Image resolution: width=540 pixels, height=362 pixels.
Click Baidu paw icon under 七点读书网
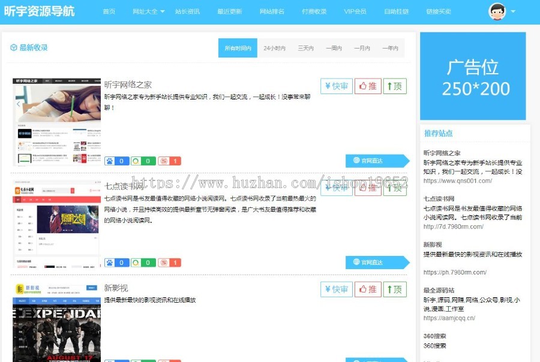pos(110,263)
